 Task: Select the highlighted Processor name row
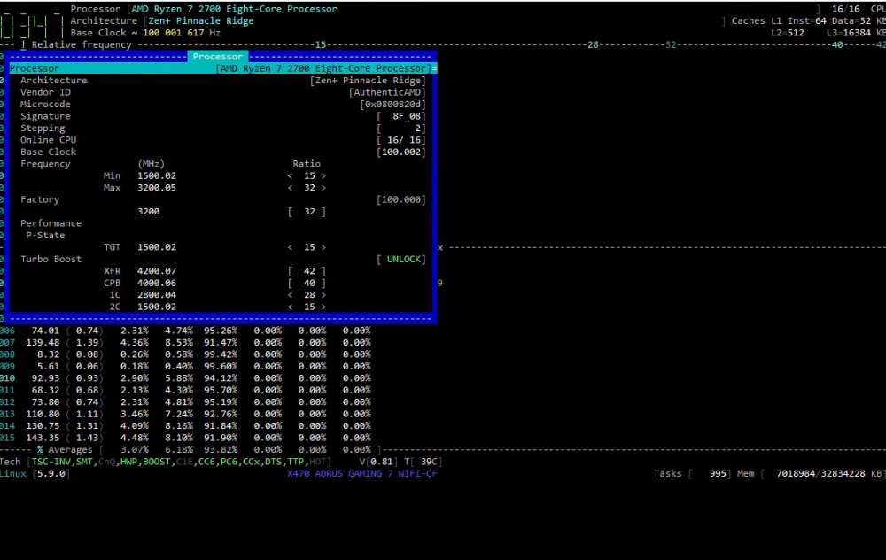pos(223,68)
